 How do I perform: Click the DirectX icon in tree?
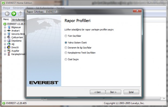[x=9, y=47]
